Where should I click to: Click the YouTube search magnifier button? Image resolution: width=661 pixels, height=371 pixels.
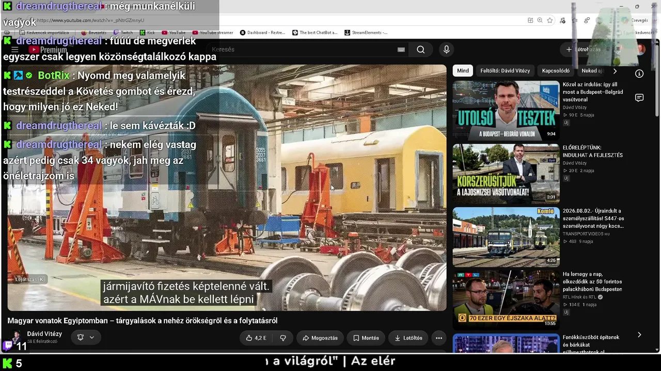tap(421, 49)
